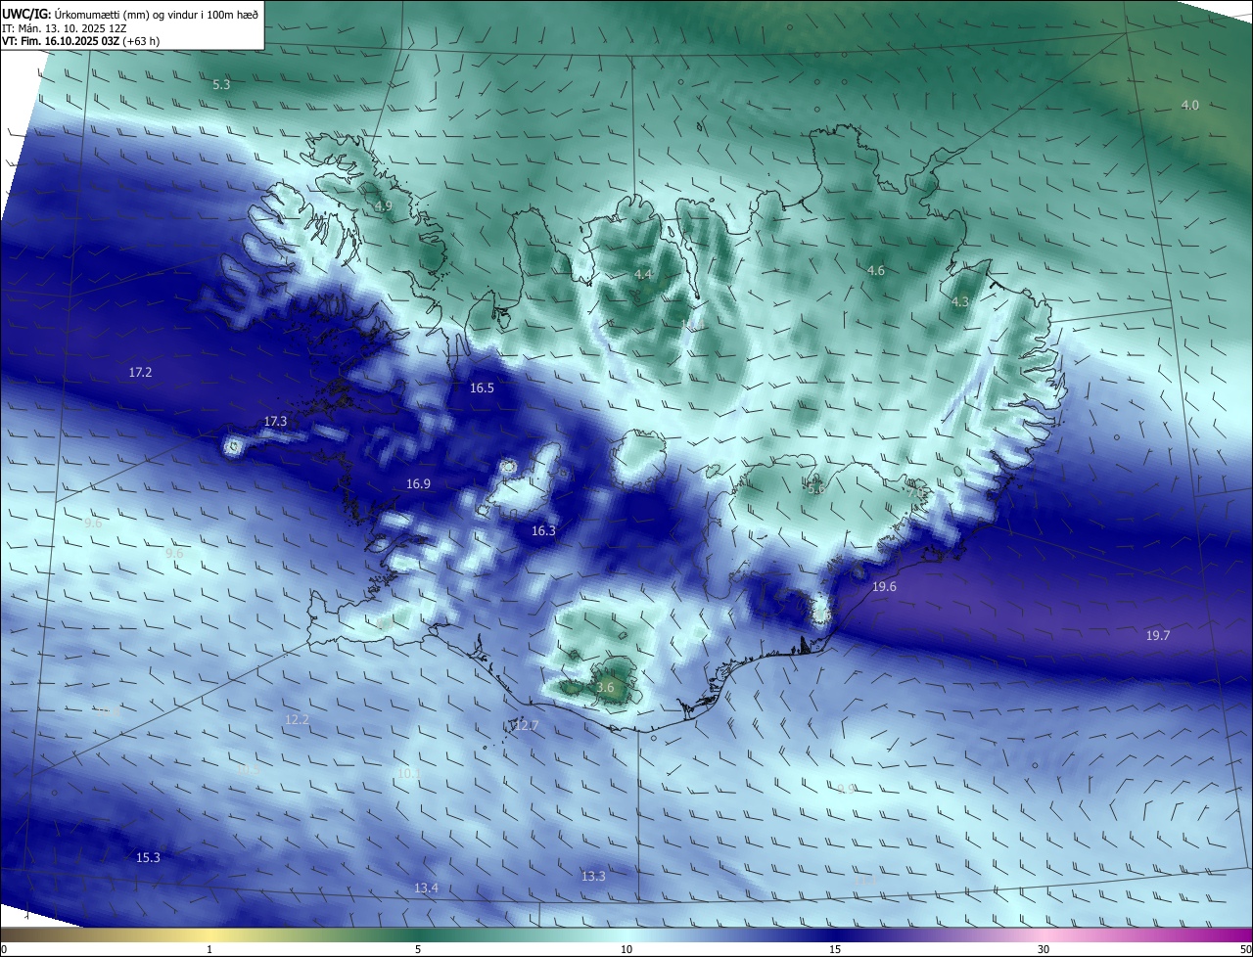Click the 13.3 value label on the map
1253x957 pixels.
coord(593,877)
